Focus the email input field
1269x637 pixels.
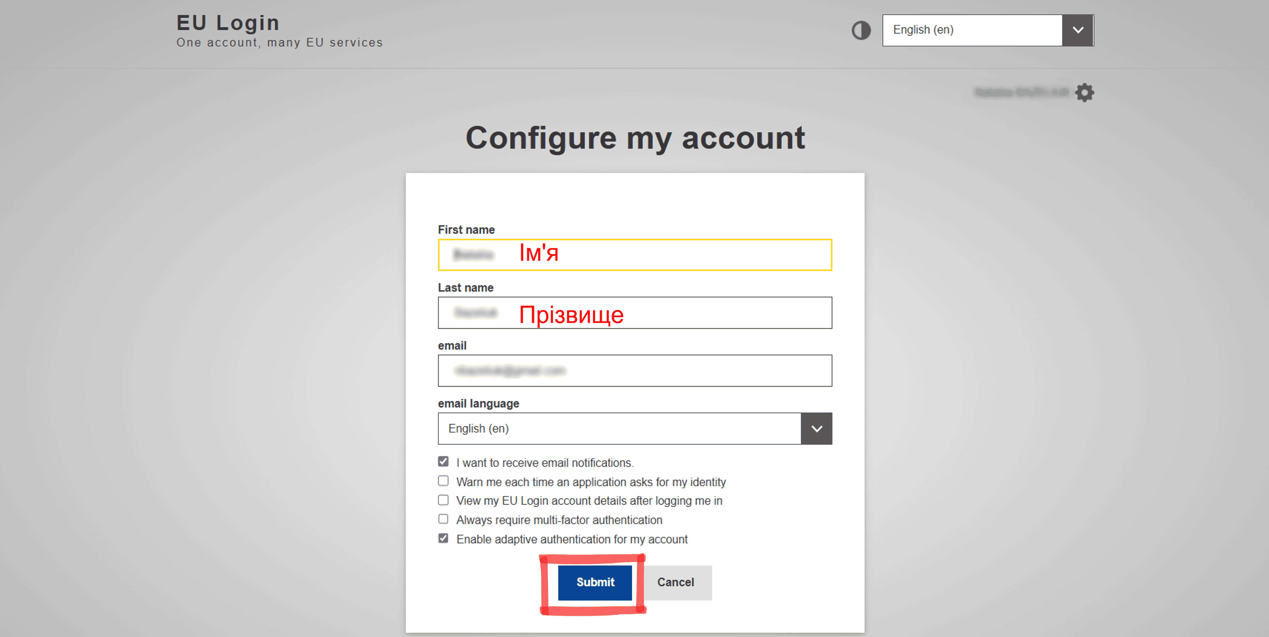point(635,371)
